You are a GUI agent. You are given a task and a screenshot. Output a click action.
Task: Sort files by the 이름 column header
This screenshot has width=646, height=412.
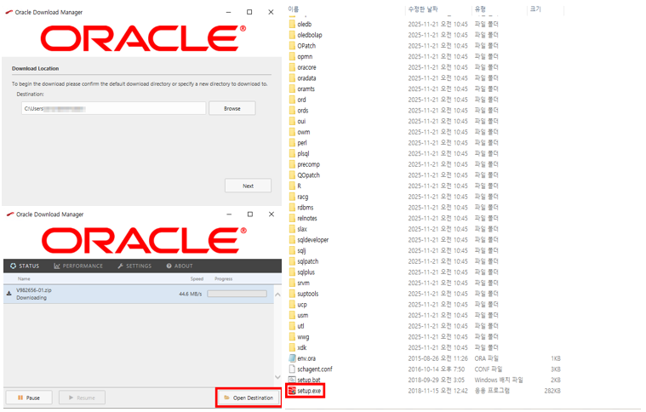click(x=294, y=9)
